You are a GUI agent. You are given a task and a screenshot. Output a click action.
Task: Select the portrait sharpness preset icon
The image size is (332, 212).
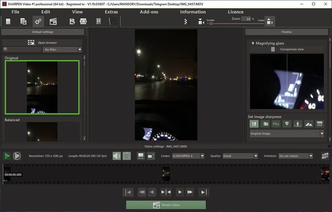coord(298,124)
